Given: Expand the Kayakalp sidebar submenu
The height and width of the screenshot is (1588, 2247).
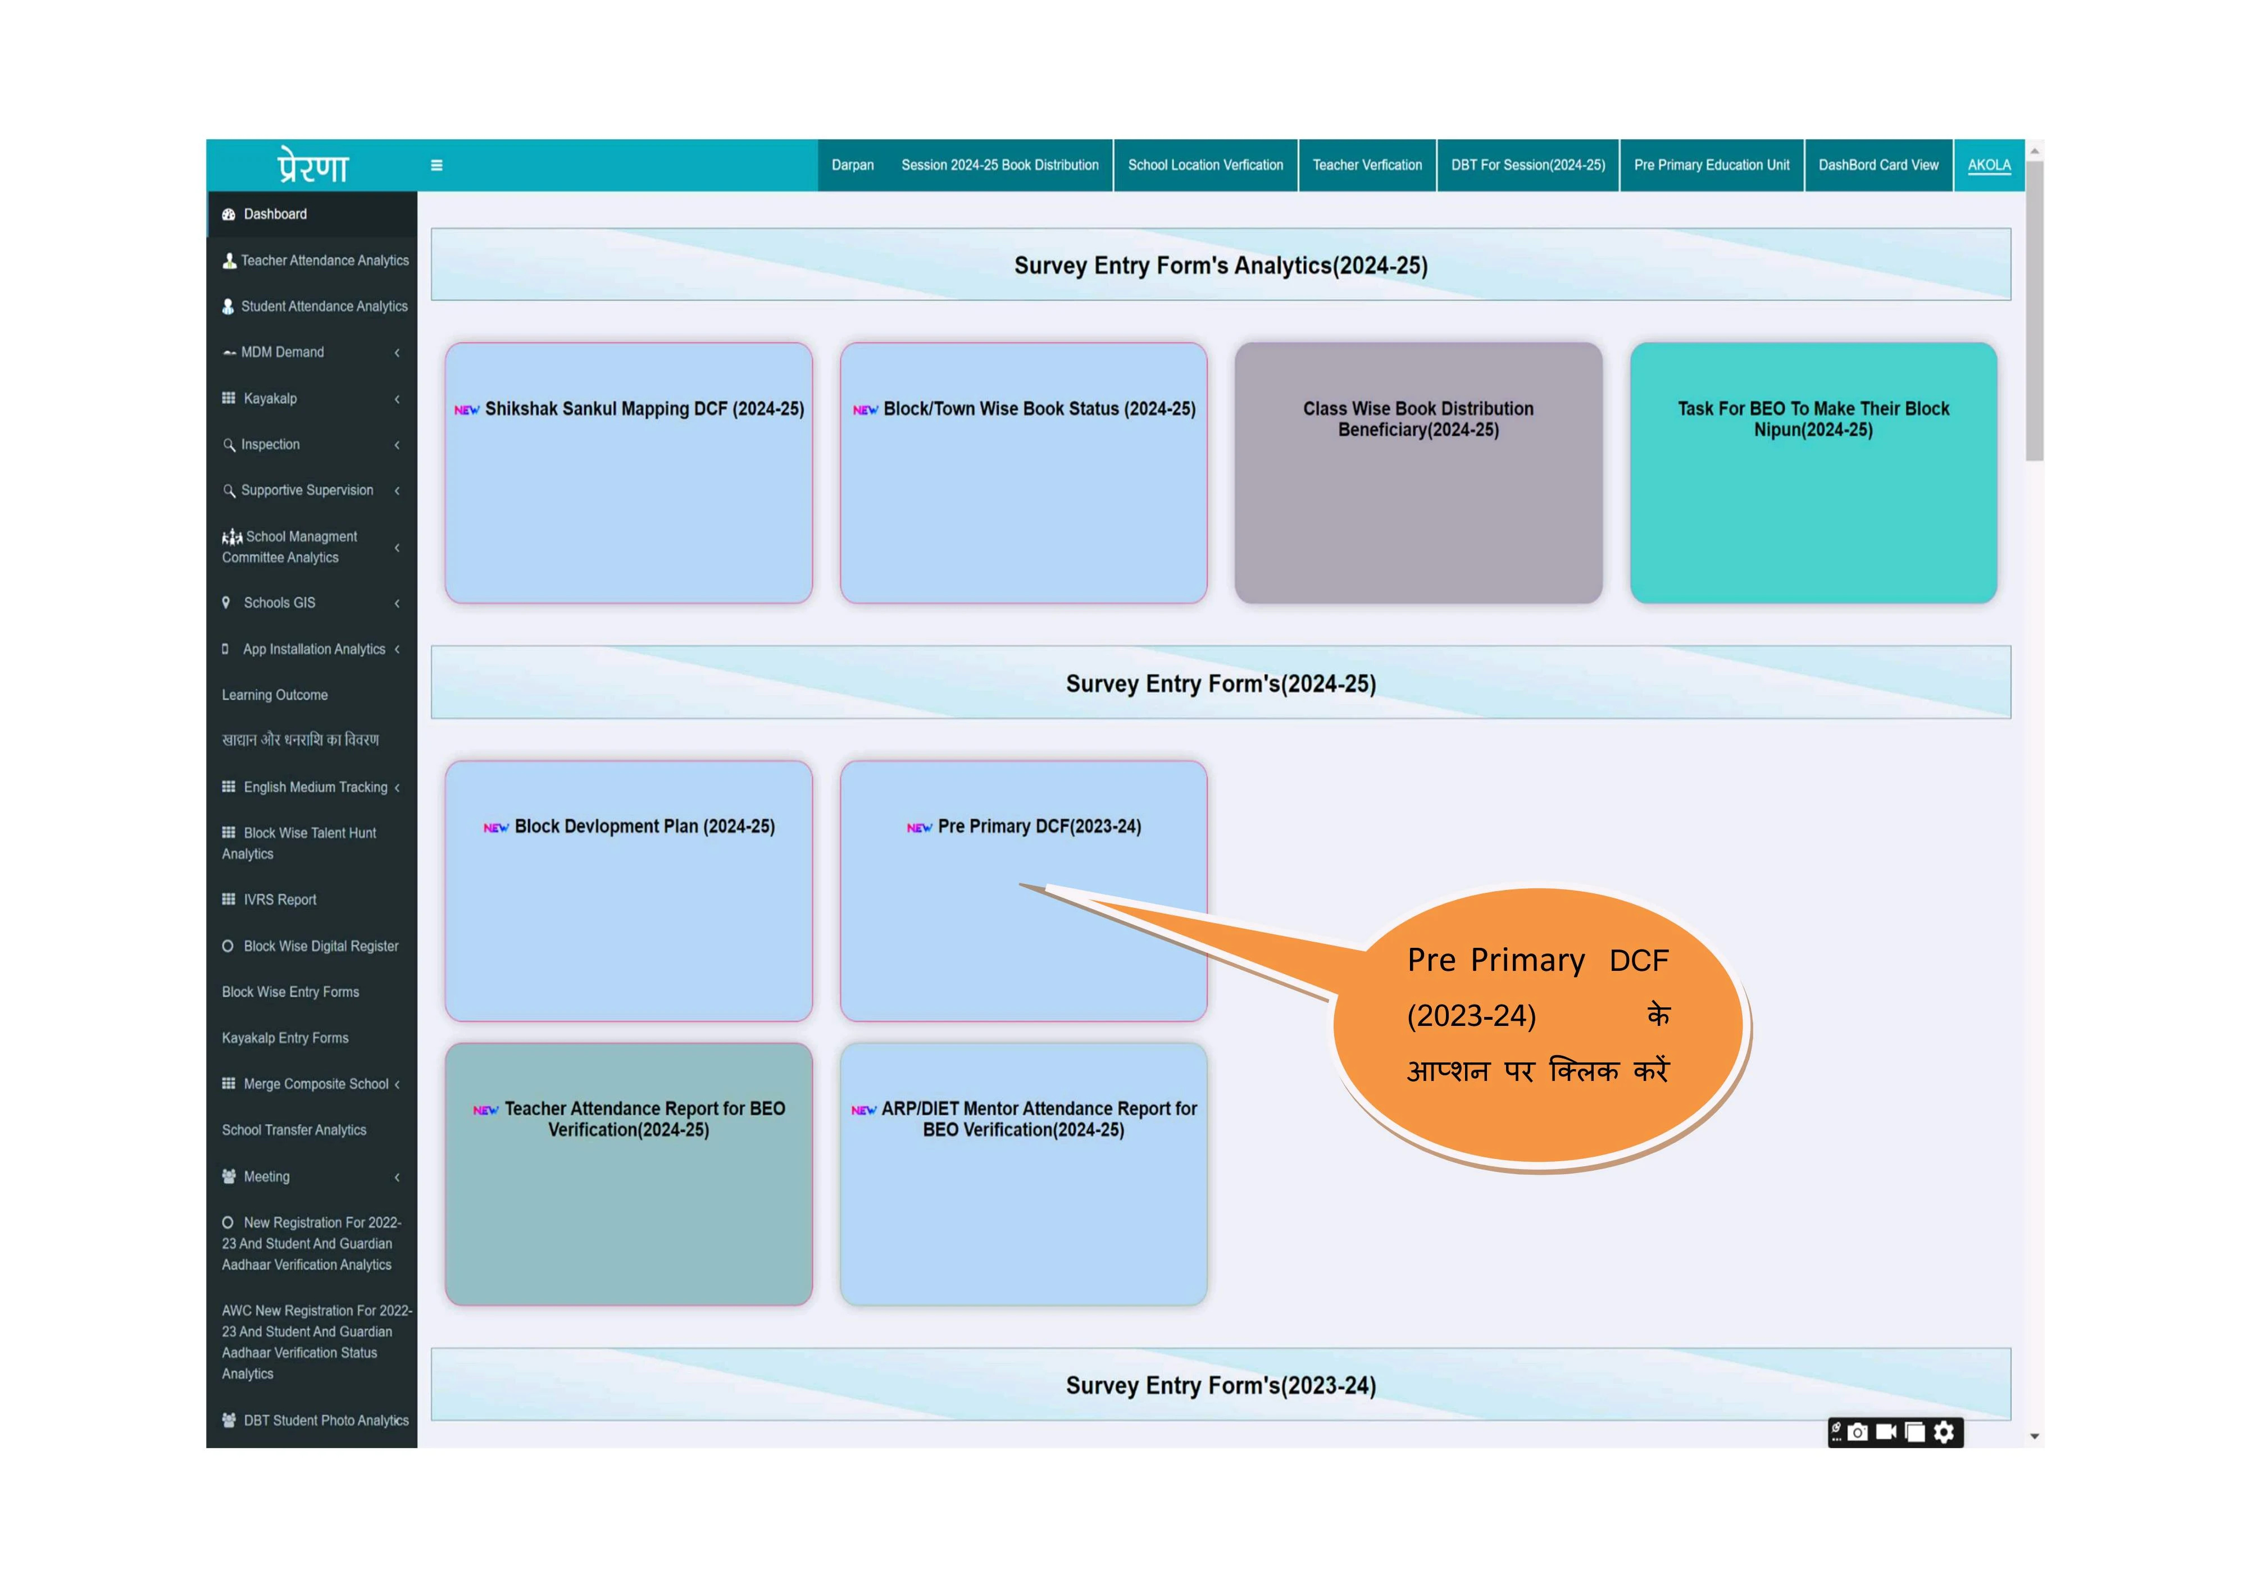Looking at the screenshot, I should tap(397, 398).
